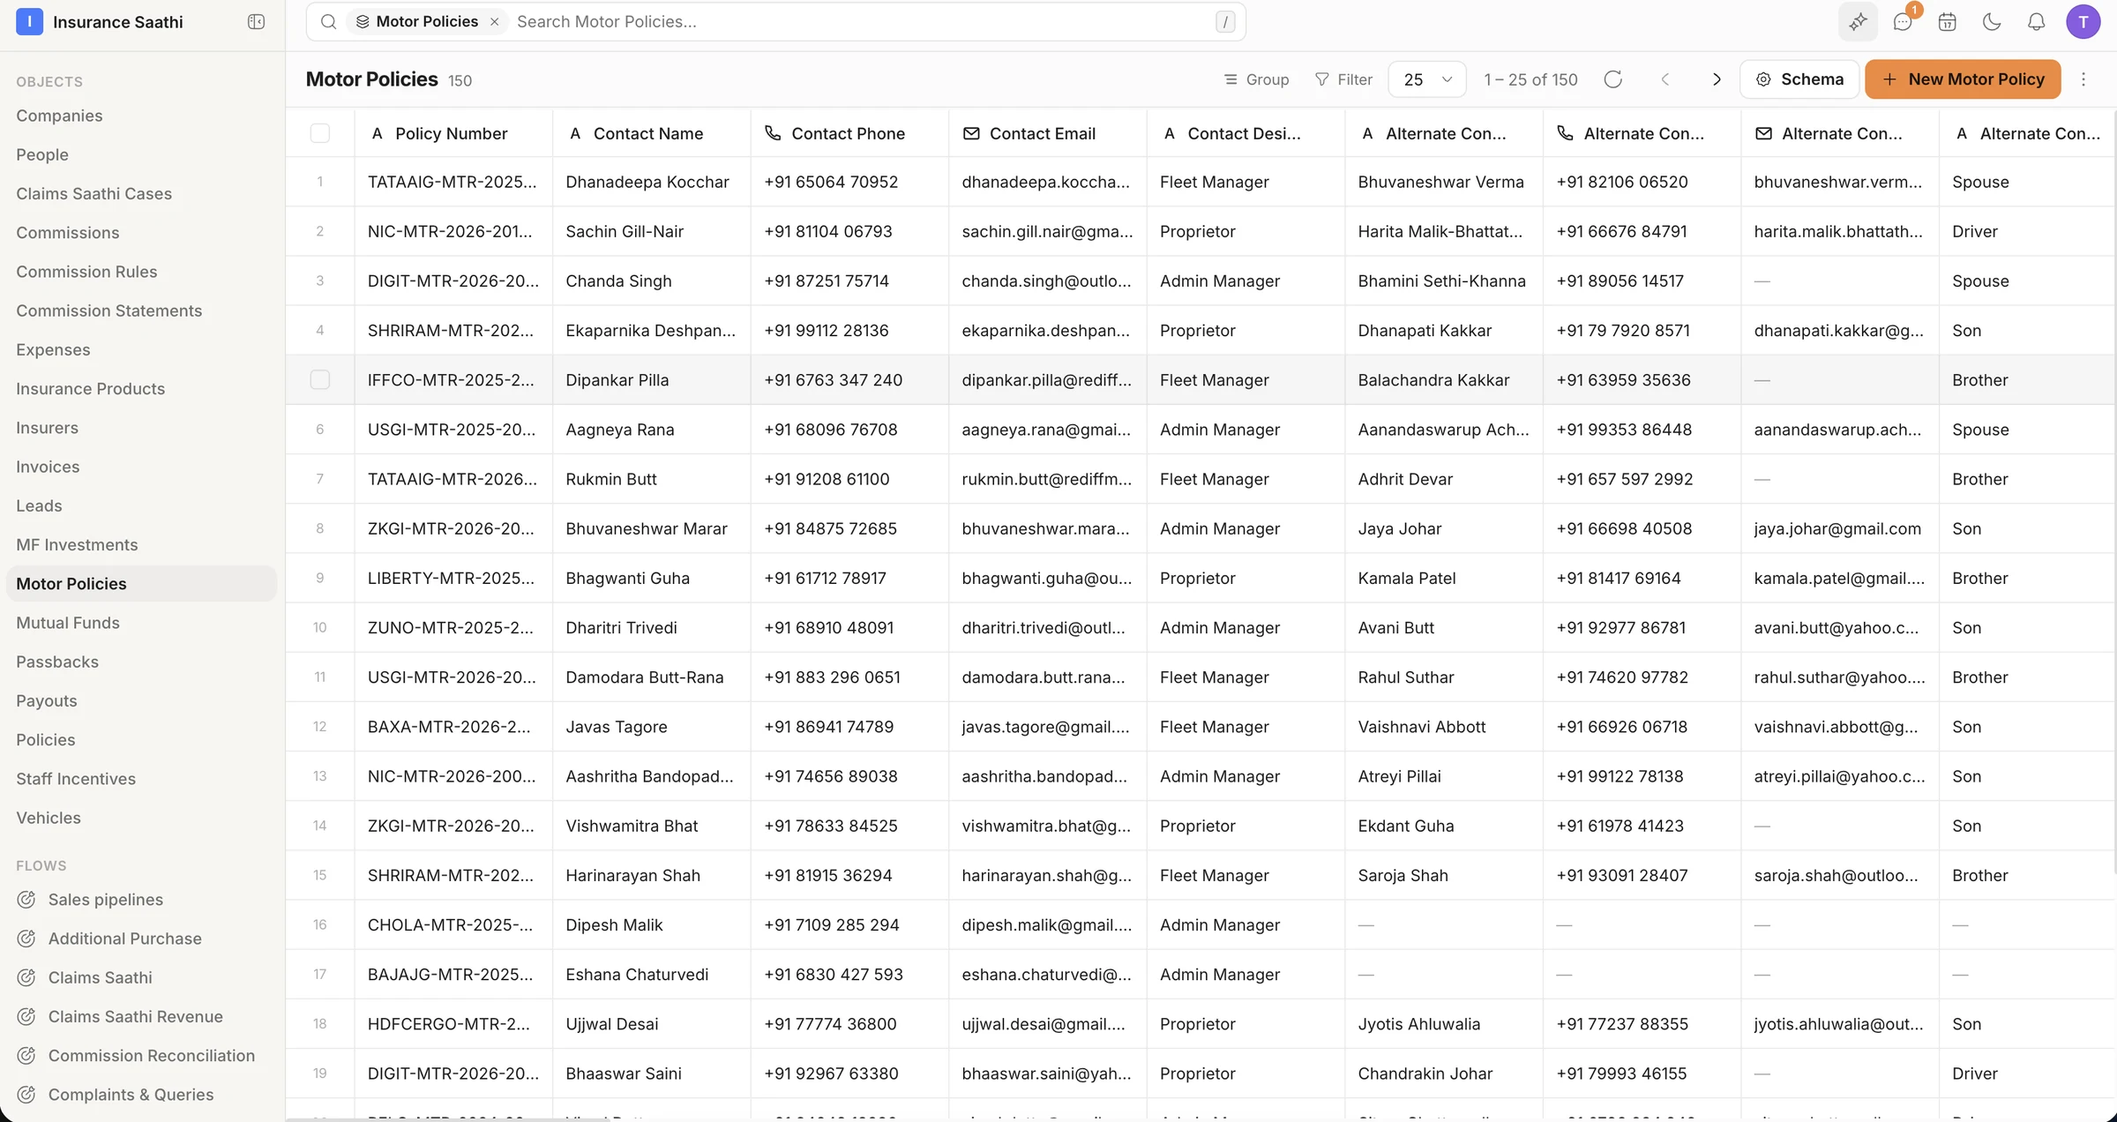Image resolution: width=2117 pixels, height=1122 pixels.
Task: Open user avatar T profile
Action: pyautogui.click(x=2083, y=22)
